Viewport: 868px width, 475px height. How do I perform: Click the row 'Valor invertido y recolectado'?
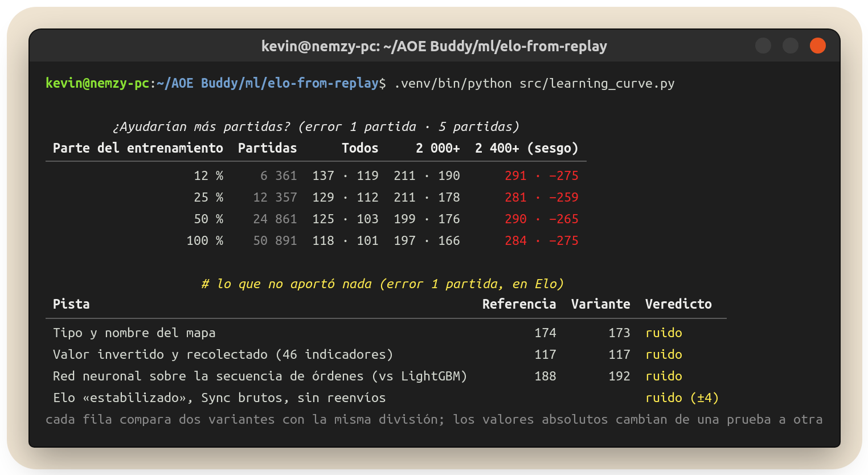386,354
